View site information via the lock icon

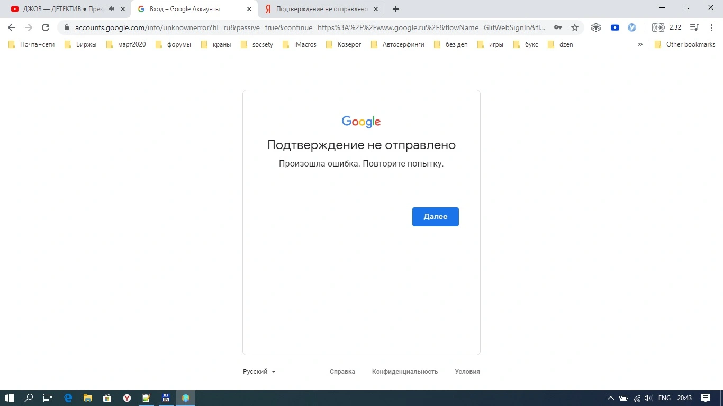pyautogui.click(x=67, y=27)
